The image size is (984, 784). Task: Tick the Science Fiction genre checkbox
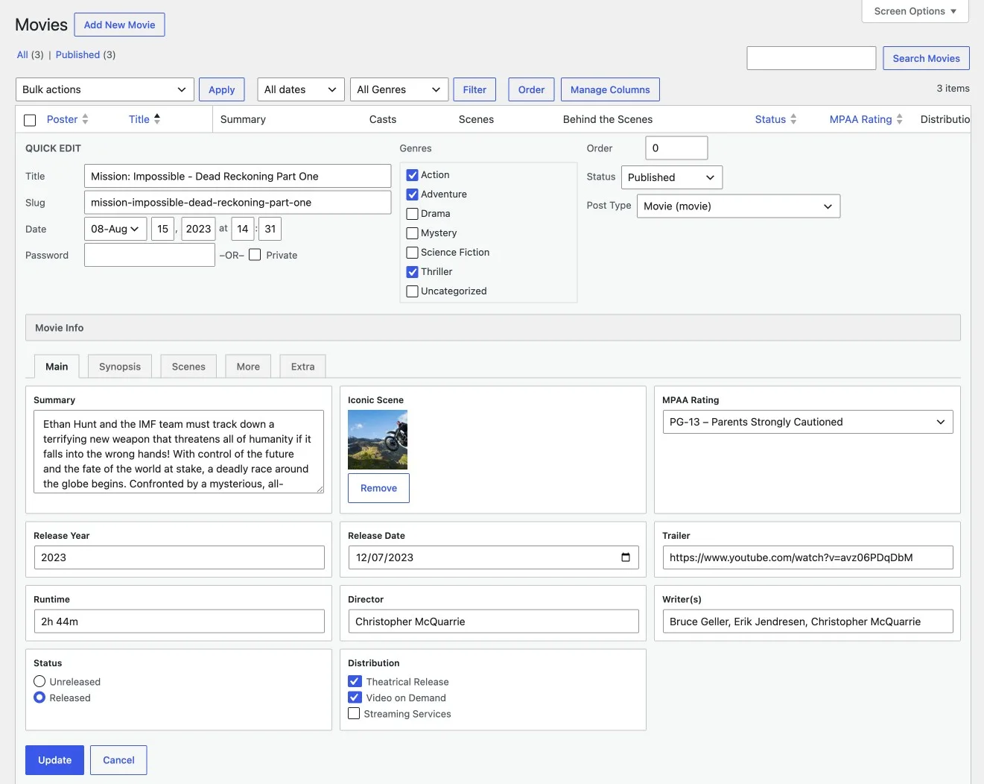412,253
